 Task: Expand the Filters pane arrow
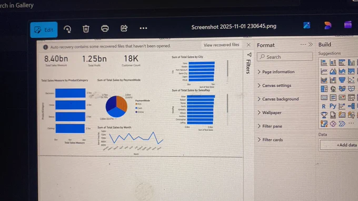pos(250,55)
